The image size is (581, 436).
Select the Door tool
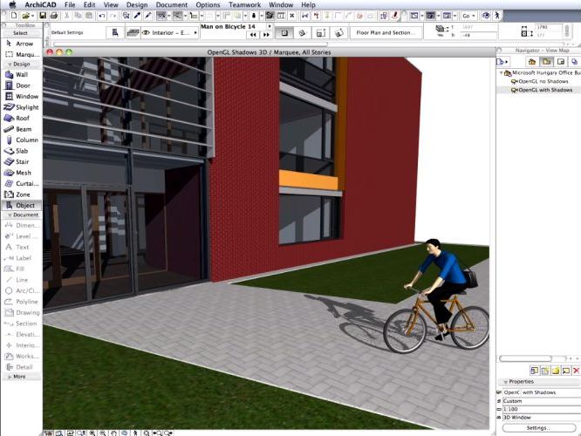[21, 85]
